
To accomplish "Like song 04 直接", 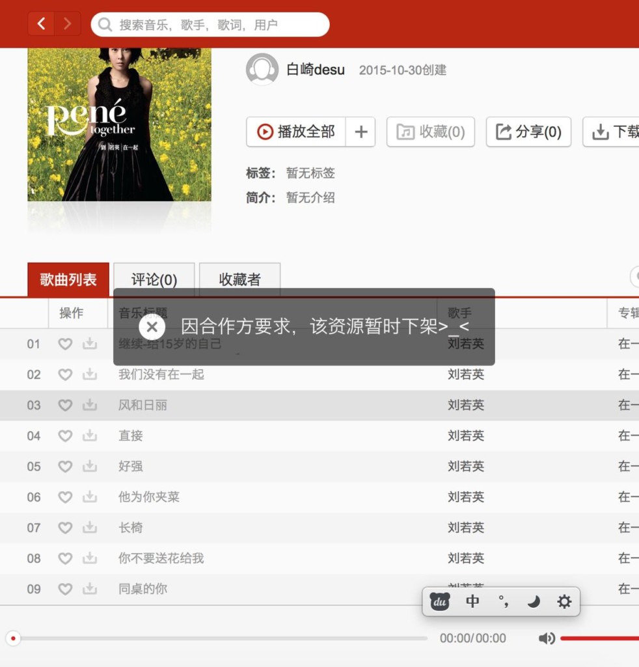I will (65, 436).
